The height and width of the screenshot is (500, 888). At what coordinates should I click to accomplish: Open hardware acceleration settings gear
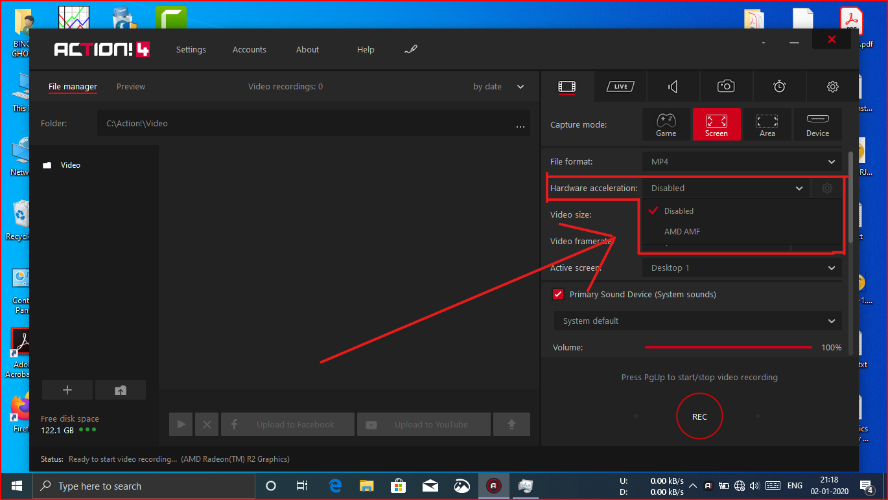tap(827, 188)
